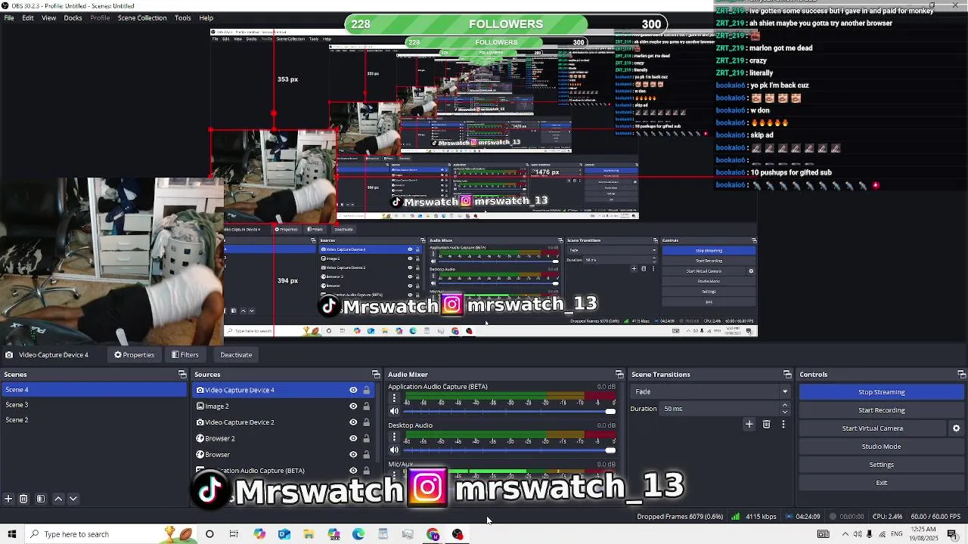
Task: Mute Application Audio Capture speaker icon
Action: coord(394,411)
